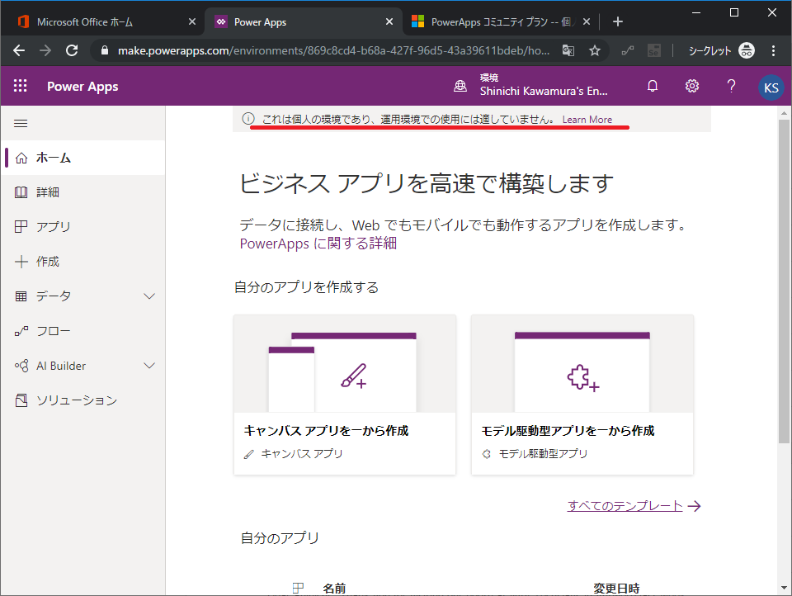Open the PowerApps に関する詳細 link

(318, 244)
